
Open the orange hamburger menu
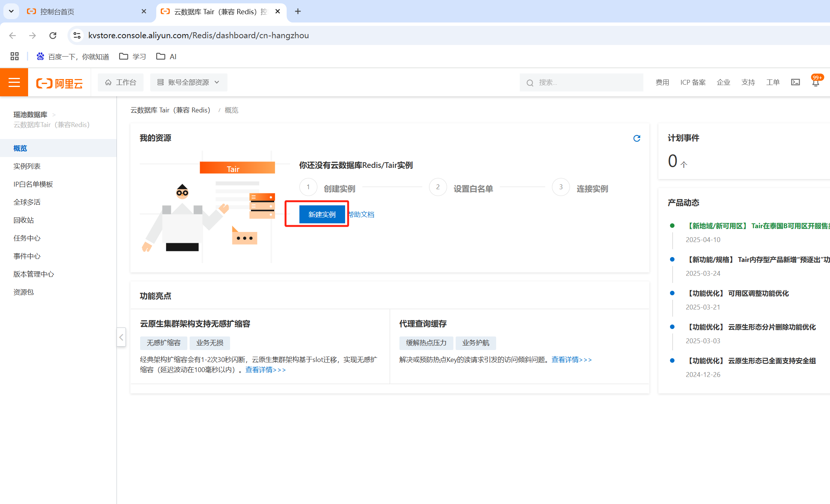pos(14,82)
